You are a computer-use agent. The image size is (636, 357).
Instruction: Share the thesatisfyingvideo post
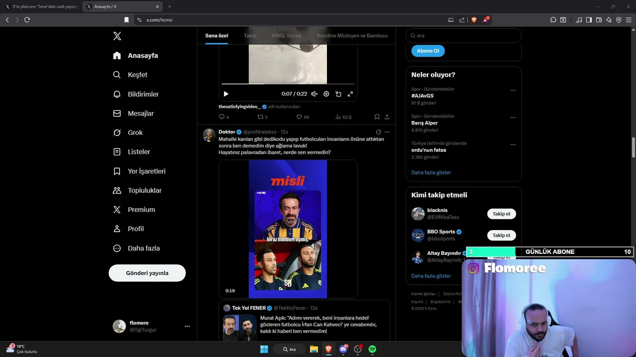[x=387, y=117]
